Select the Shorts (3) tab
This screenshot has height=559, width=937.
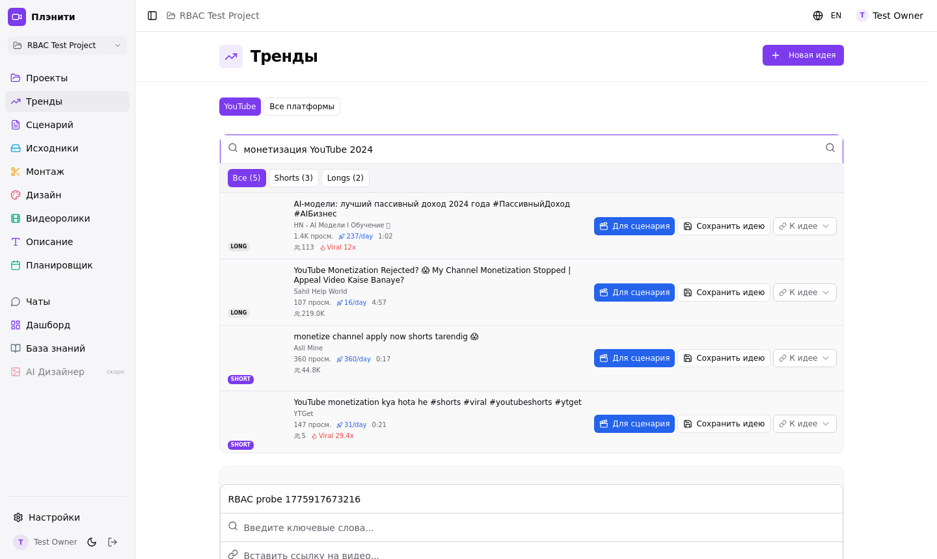pos(293,178)
